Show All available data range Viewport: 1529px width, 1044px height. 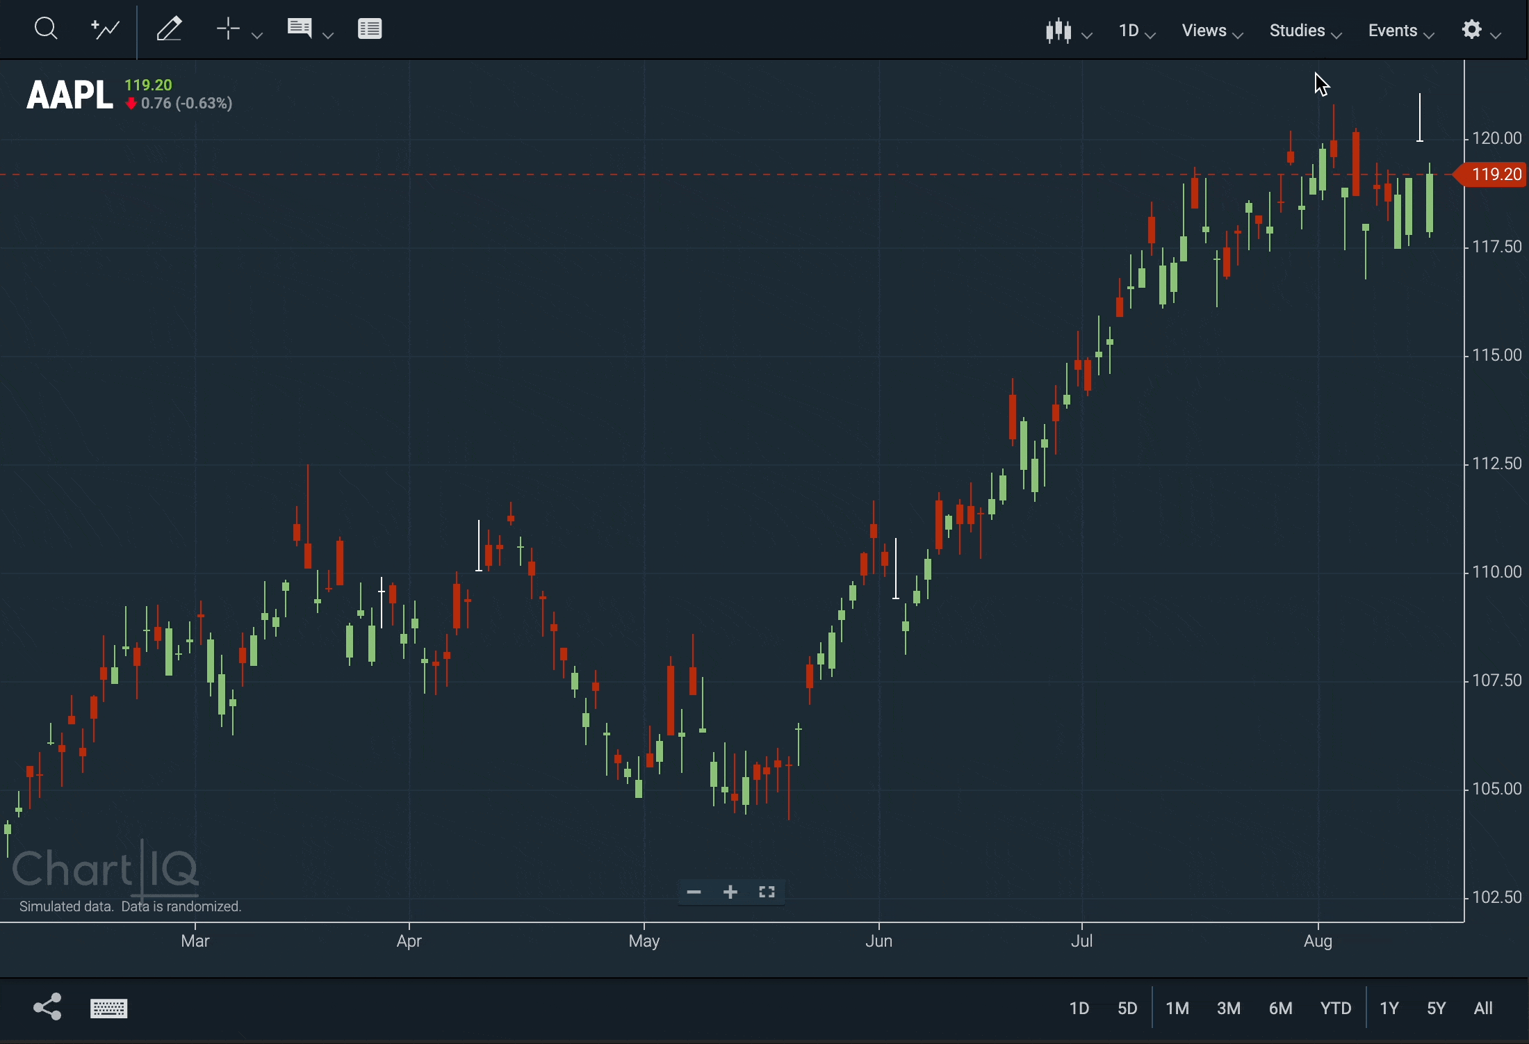point(1485,1009)
